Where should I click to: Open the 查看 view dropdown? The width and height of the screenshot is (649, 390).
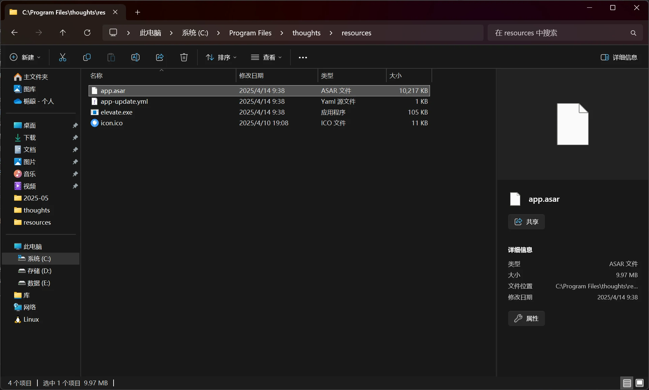tap(266, 57)
